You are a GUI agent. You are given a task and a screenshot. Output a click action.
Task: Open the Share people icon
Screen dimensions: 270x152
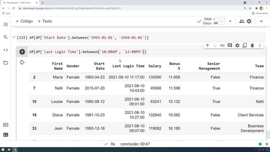(x=242, y=21)
